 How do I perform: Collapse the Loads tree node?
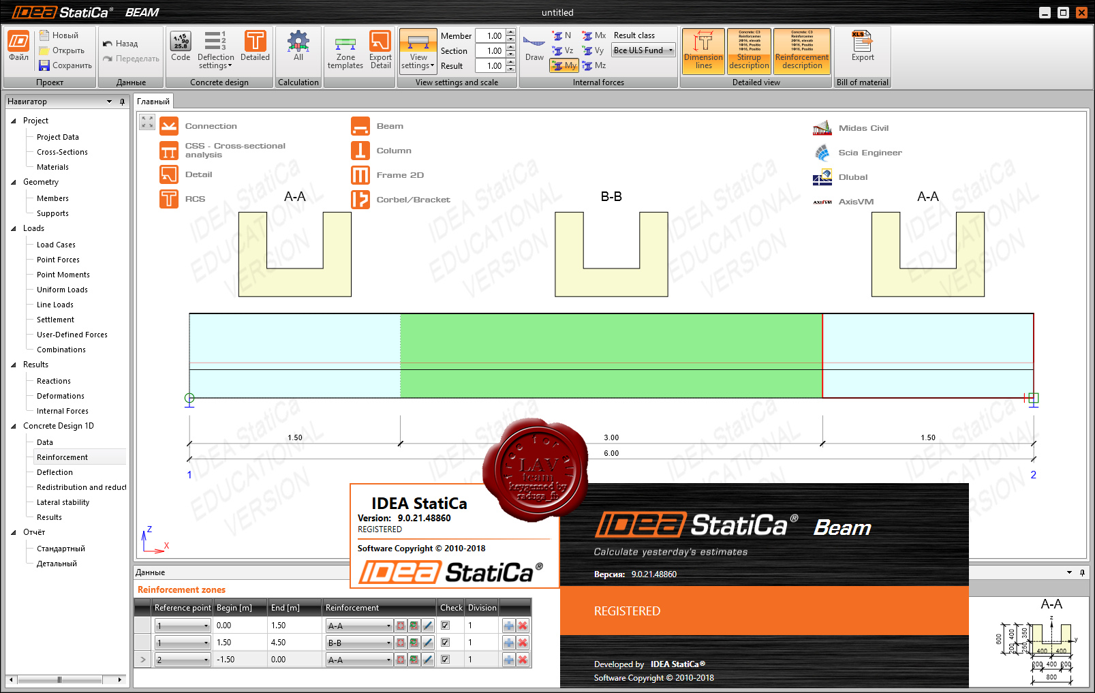coord(13,228)
